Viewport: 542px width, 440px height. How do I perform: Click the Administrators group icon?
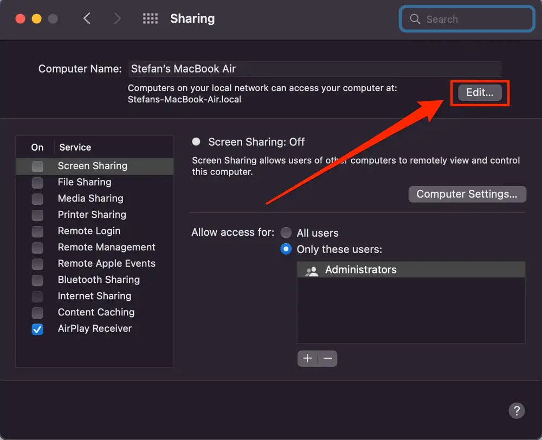[312, 270]
